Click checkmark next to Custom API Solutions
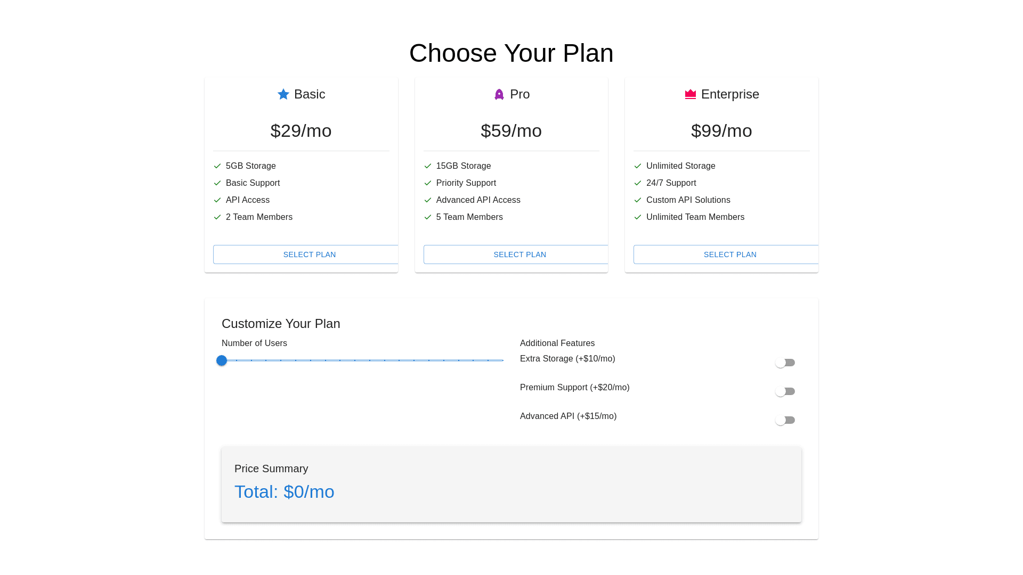 (x=638, y=200)
